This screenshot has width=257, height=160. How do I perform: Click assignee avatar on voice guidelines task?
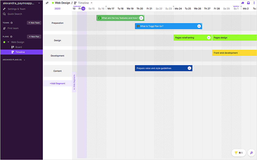tap(189, 68)
